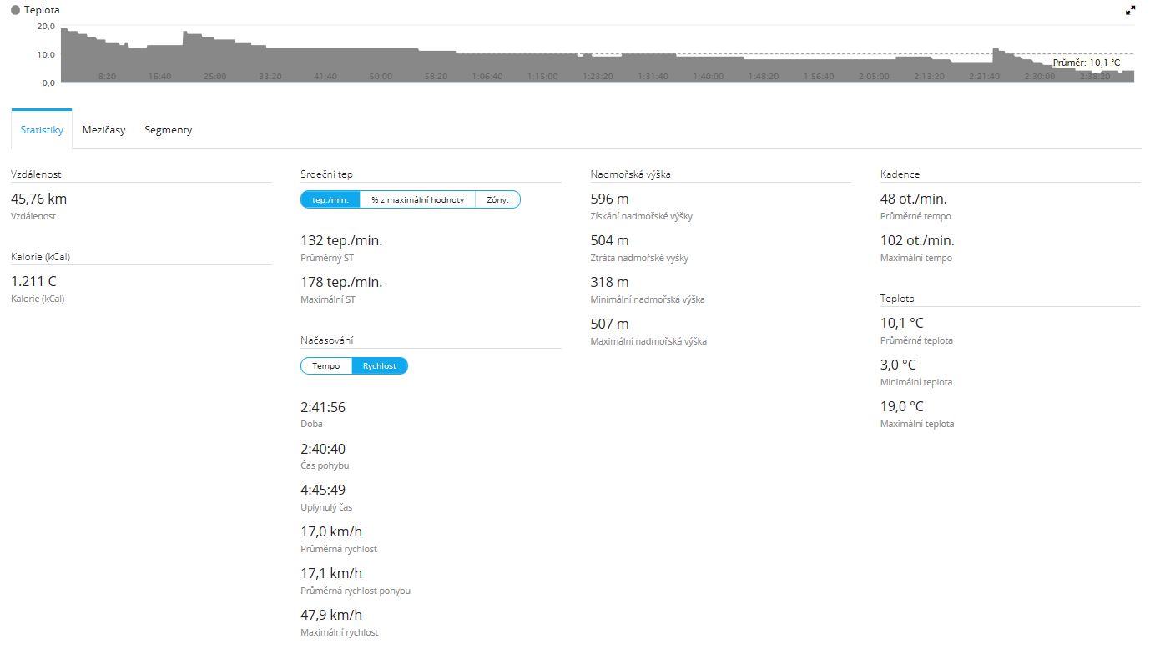Open the Segmenty tab
Image resolution: width=1150 pixels, height=654 pixels.
[x=168, y=130]
